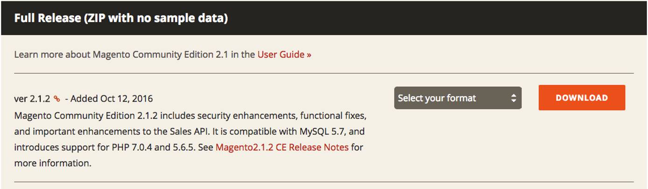
Task: Open Magento2.1.2 CE Release Notes link
Action: [282, 147]
